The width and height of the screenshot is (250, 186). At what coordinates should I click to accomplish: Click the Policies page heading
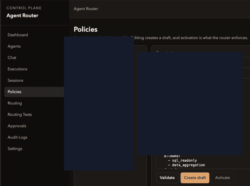(86, 30)
